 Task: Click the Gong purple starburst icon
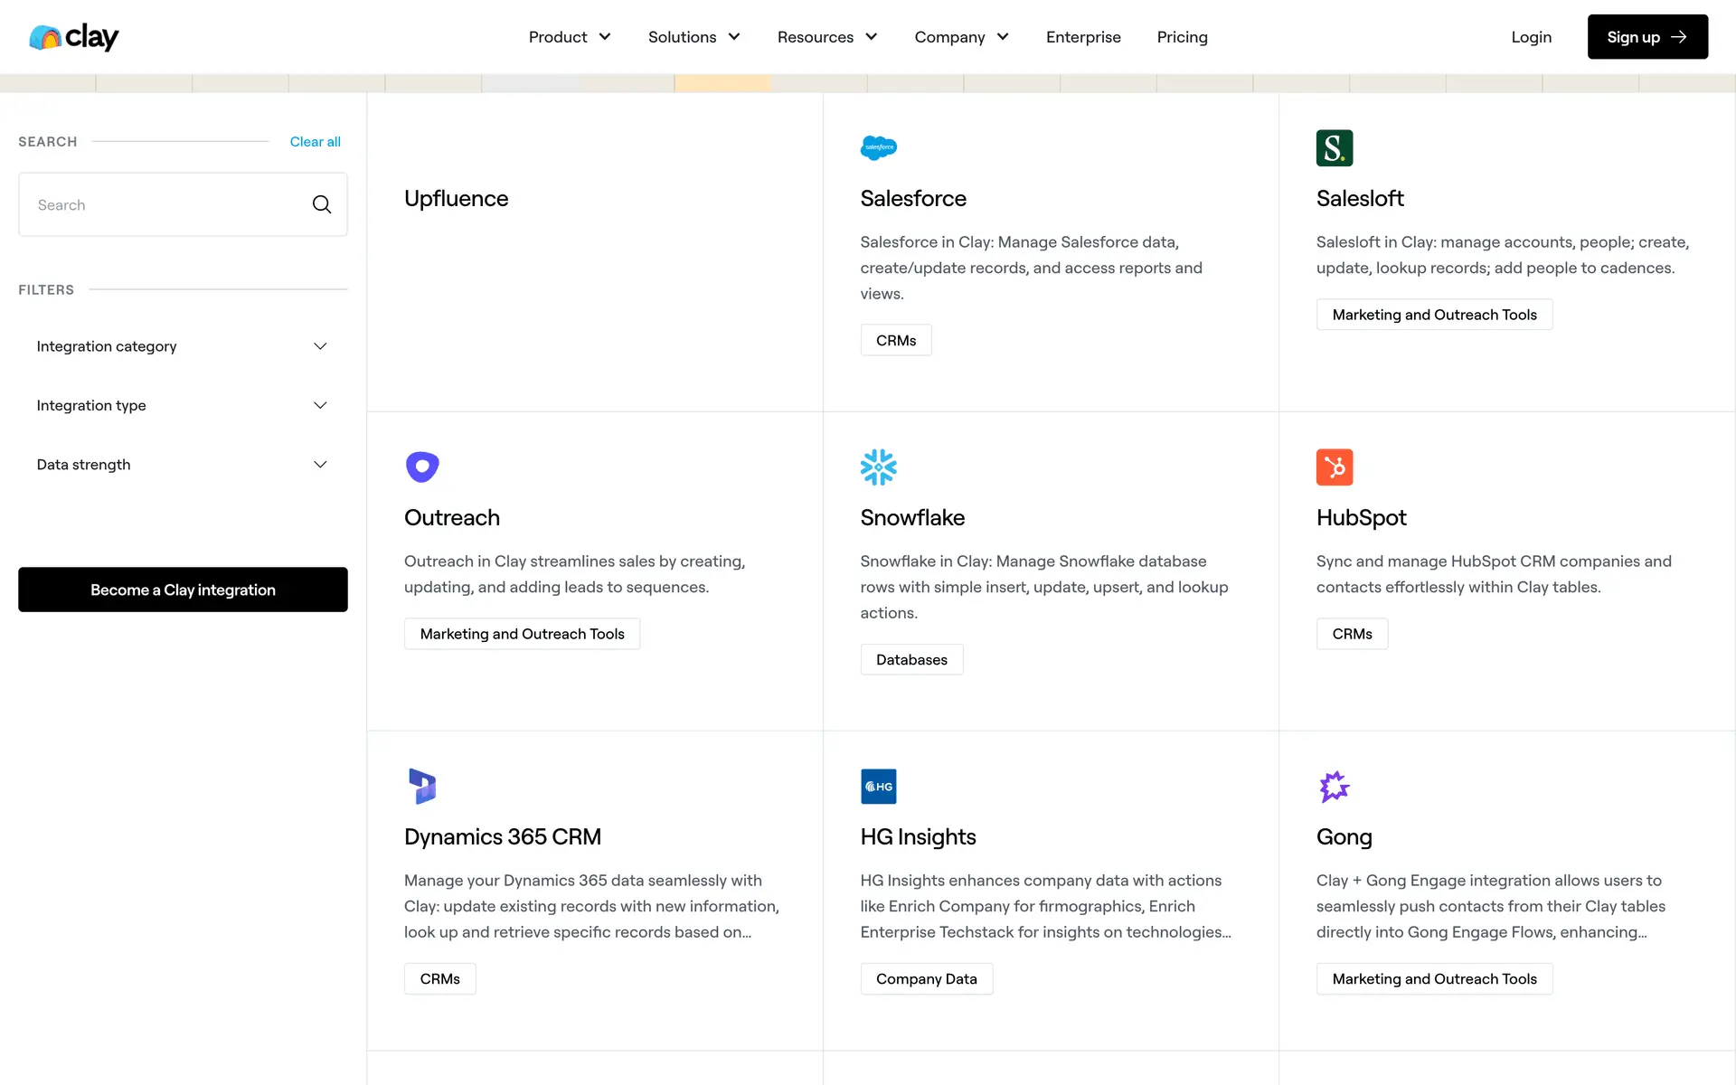coord(1334,786)
